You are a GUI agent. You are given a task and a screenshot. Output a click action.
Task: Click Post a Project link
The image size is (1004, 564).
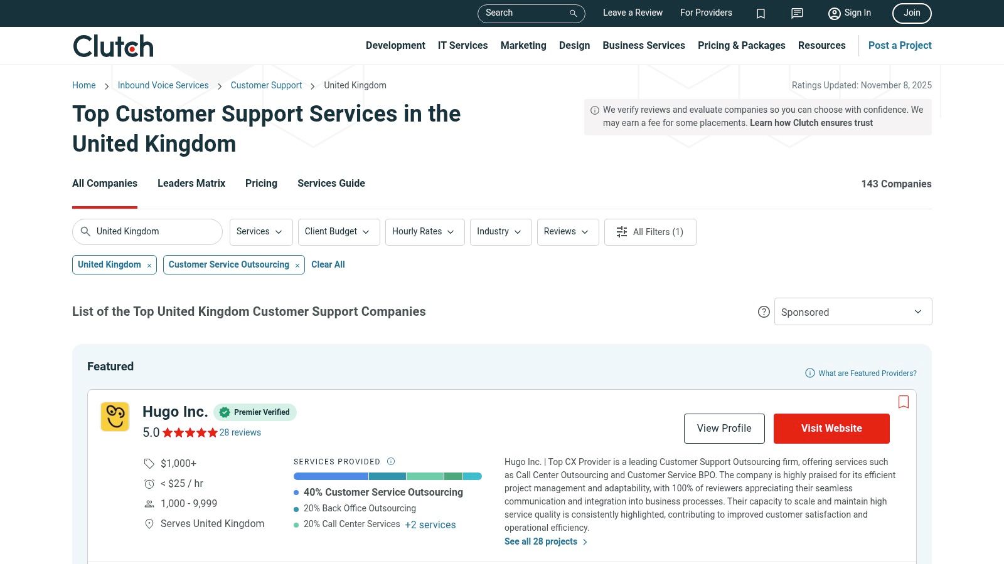coord(900,46)
